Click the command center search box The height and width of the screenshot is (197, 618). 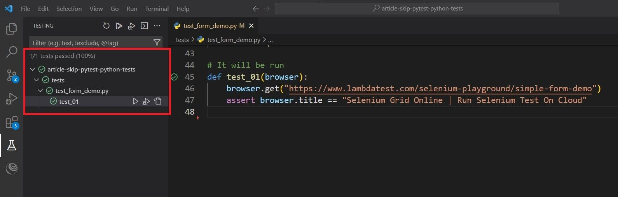click(417, 9)
